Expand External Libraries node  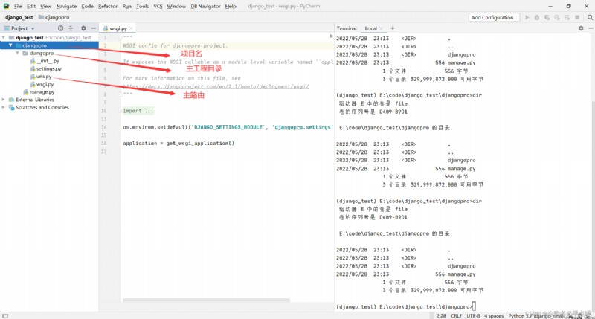[x=4, y=100]
